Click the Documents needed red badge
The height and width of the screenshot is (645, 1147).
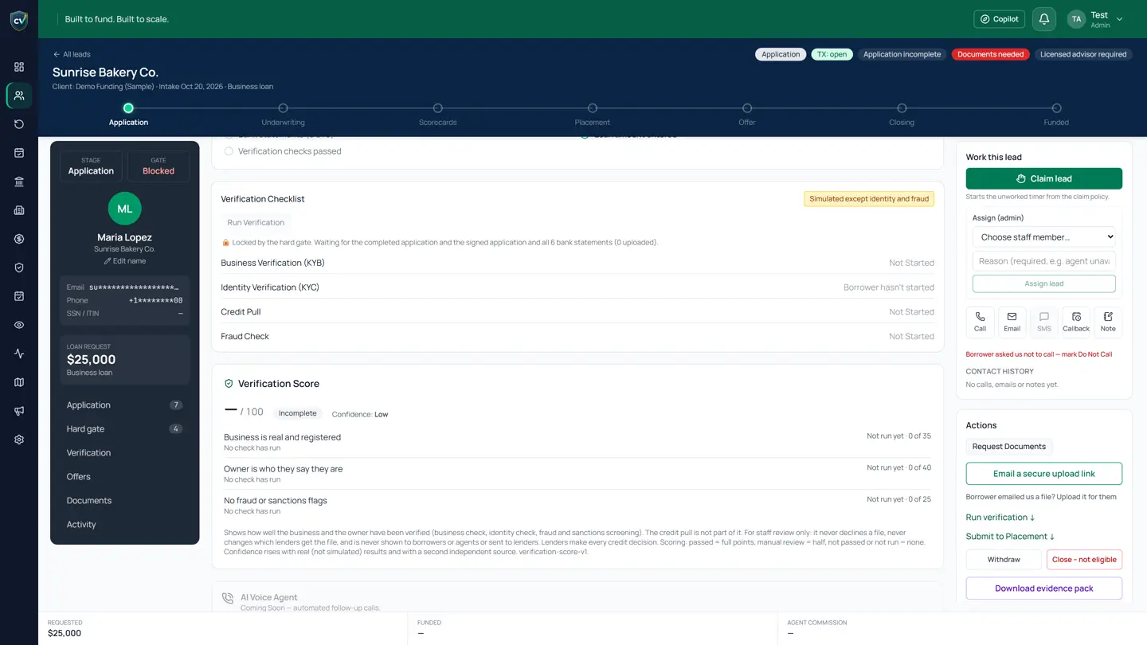coord(990,54)
